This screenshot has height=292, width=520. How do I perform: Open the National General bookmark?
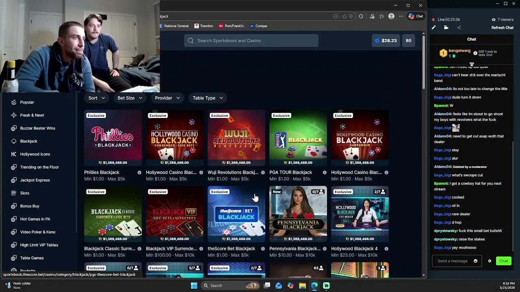point(174,26)
